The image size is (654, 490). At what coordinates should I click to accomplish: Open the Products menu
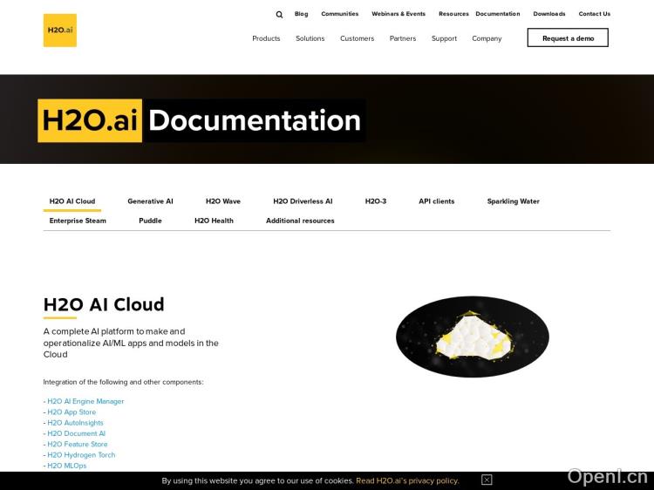(266, 38)
